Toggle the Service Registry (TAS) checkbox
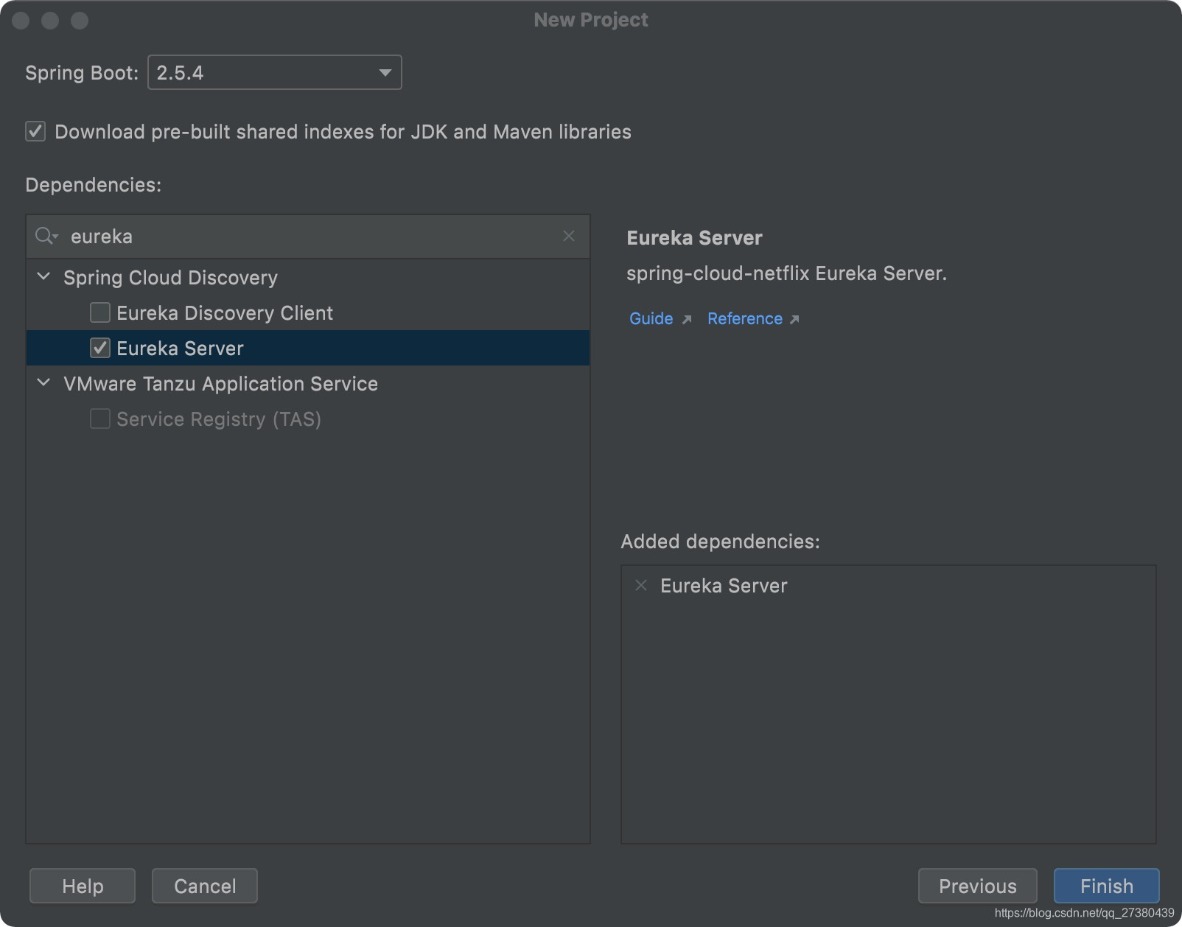Viewport: 1182px width, 927px height. [x=100, y=419]
